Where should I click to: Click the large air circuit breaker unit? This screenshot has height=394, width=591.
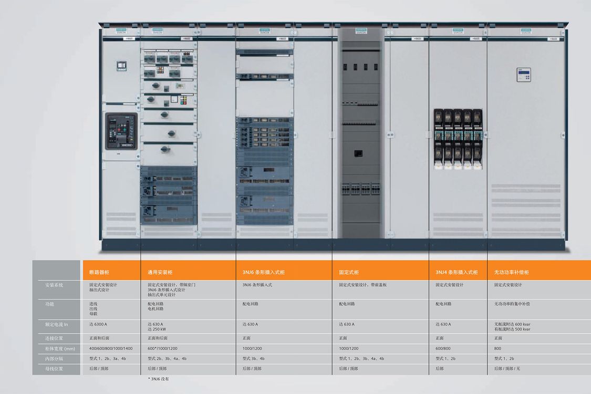(121, 131)
